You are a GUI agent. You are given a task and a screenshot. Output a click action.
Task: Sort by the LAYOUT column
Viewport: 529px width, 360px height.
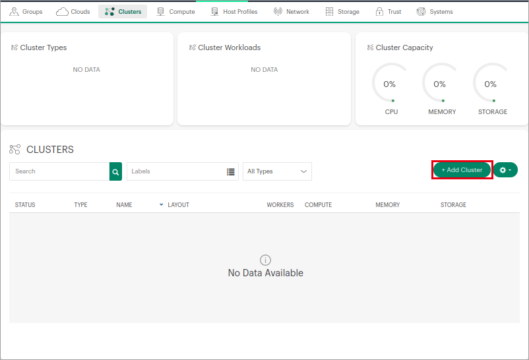tap(179, 205)
